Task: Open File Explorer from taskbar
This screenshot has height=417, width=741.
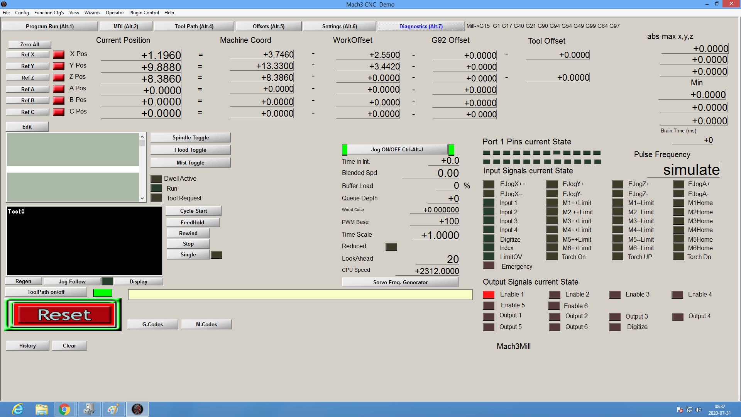Action: (41, 409)
